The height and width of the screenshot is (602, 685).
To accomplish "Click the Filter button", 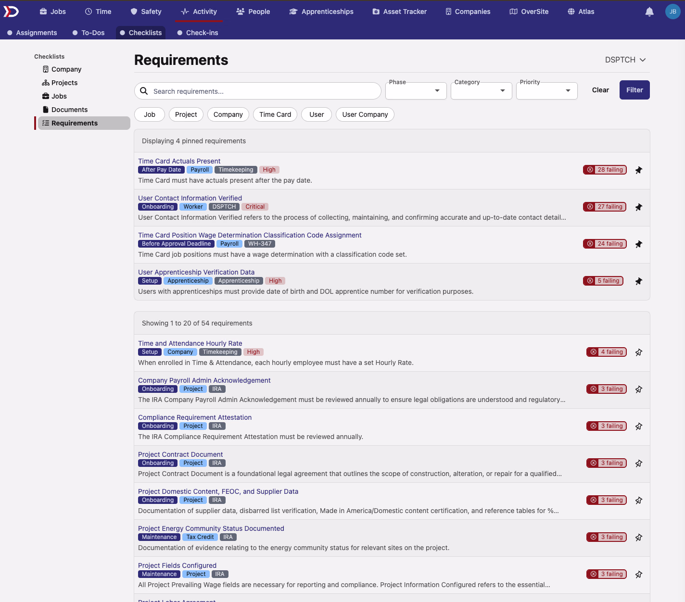I will point(634,90).
